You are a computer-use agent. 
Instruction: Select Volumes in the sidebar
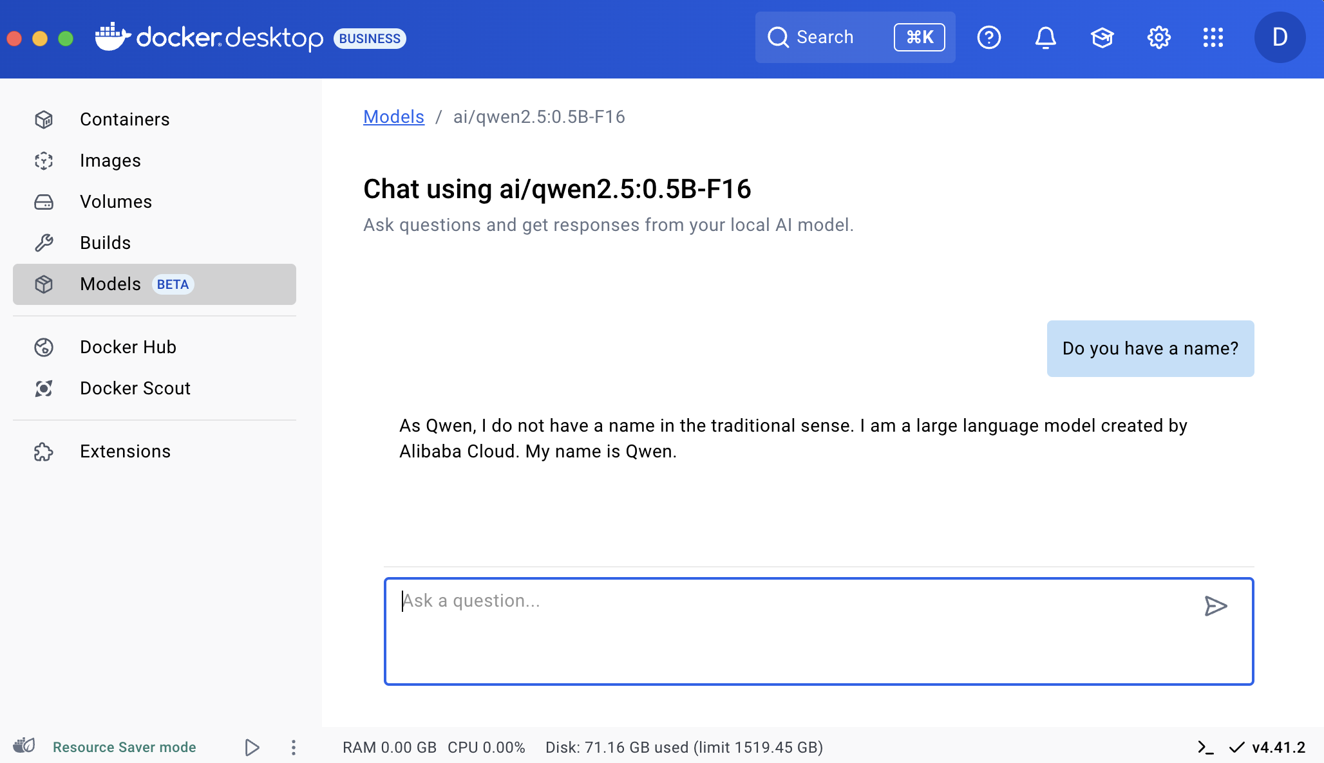pos(115,201)
